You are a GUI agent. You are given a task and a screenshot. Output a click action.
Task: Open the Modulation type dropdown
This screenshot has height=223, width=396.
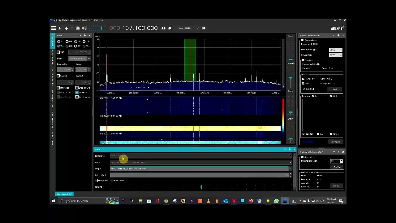pyautogui.click(x=335, y=50)
